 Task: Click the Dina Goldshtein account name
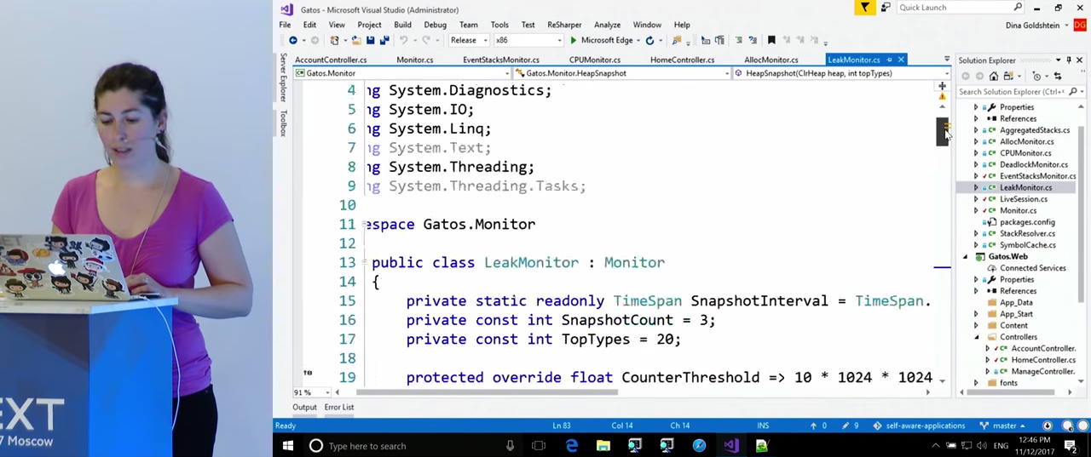[1033, 25]
